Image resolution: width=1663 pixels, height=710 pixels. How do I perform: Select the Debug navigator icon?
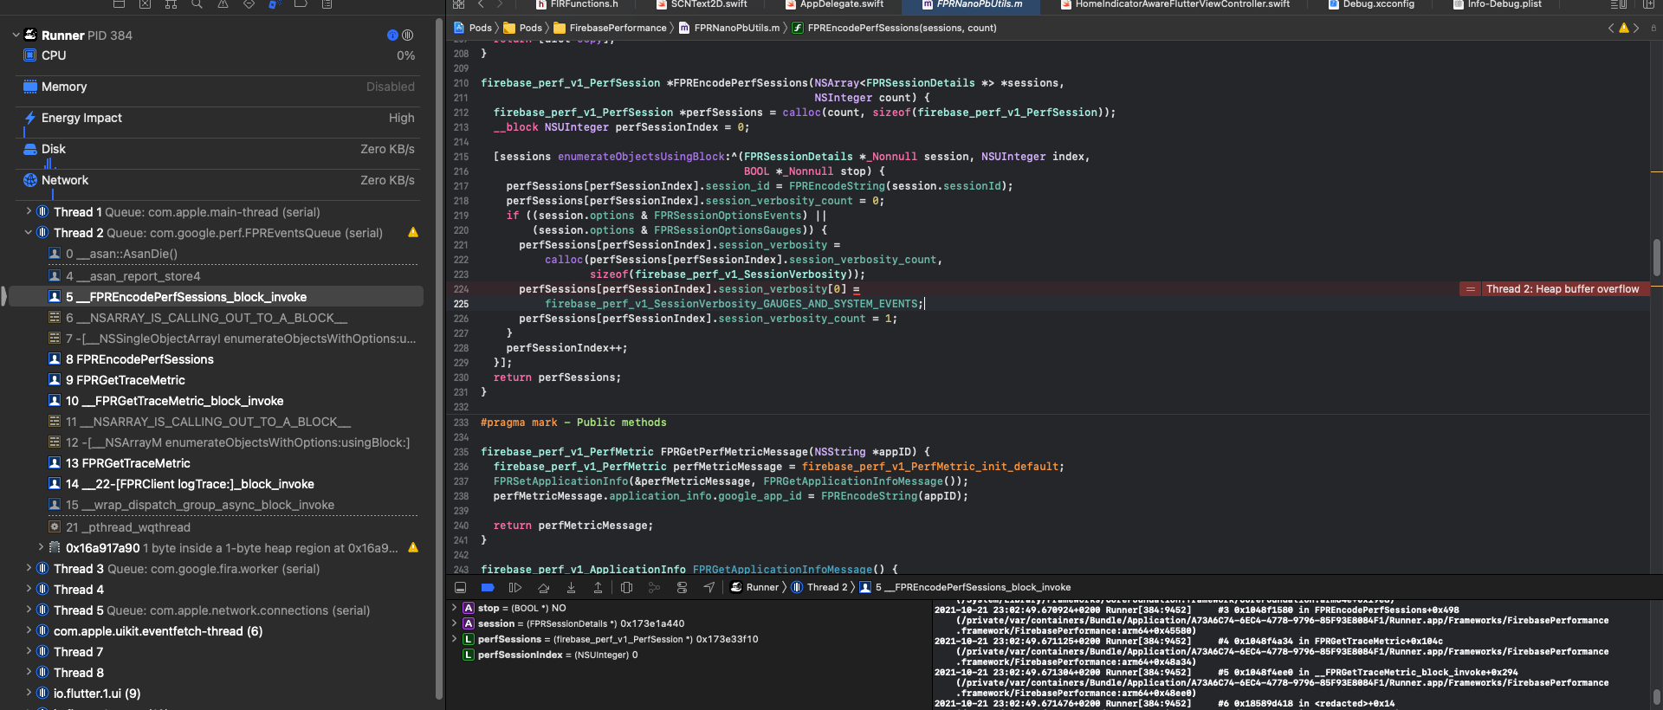point(275,4)
